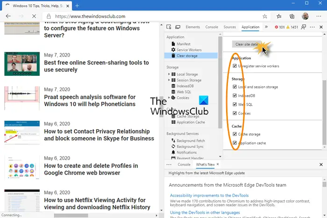The width and height of the screenshot is (327, 218).
Task: Toggle Local and session storage checkbox
Action: click(x=235, y=87)
